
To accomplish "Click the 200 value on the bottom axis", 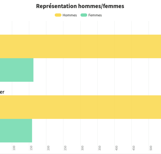I will (x=49, y=148).
